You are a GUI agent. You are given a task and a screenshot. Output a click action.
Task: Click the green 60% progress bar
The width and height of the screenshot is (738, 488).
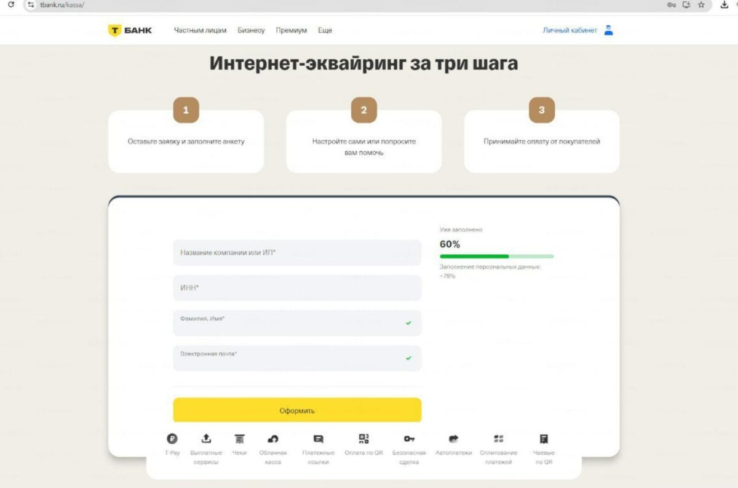[x=497, y=256]
